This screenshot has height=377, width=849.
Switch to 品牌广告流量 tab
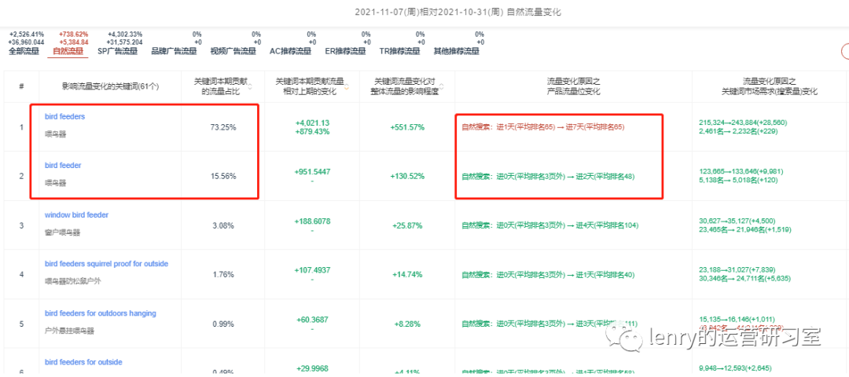pyautogui.click(x=175, y=52)
